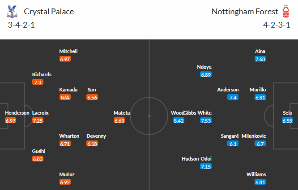Select Wood's 8.42 rating badge

click(x=179, y=120)
